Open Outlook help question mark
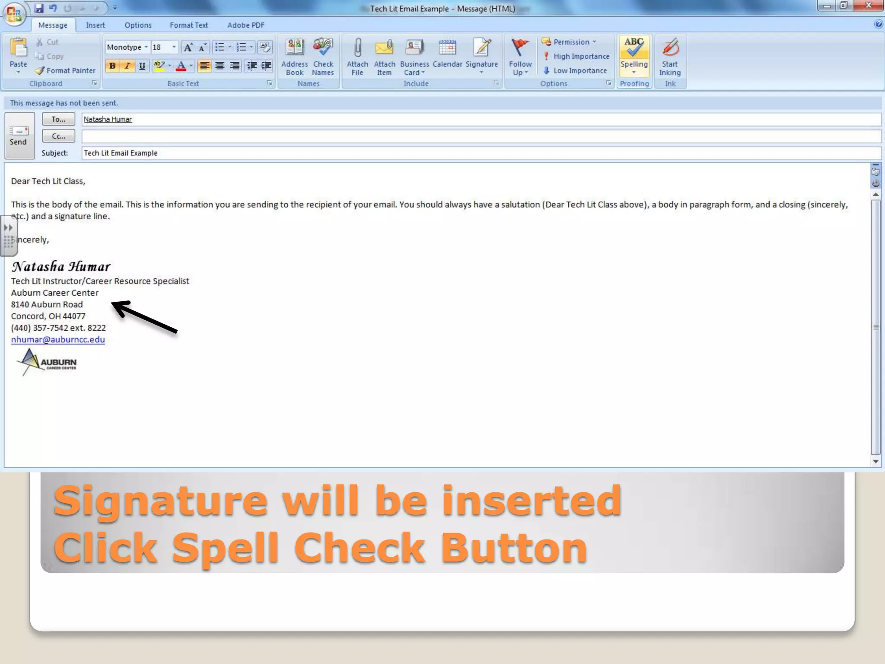This screenshot has height=664, width=885. (x=878, y=24)
